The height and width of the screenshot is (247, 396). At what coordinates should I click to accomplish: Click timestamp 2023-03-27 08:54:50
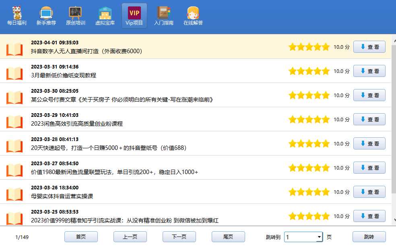(55, 163)
